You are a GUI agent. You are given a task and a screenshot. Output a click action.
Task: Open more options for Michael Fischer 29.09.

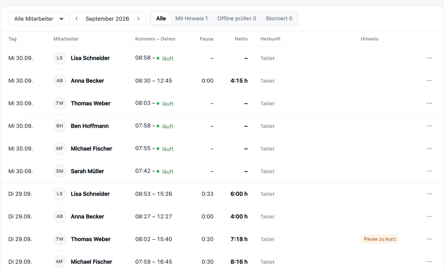pyautogui.click(x=429, y=262)
